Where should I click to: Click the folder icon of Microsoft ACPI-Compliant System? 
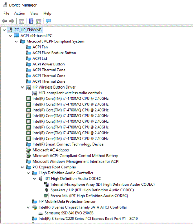pos(23,41)
